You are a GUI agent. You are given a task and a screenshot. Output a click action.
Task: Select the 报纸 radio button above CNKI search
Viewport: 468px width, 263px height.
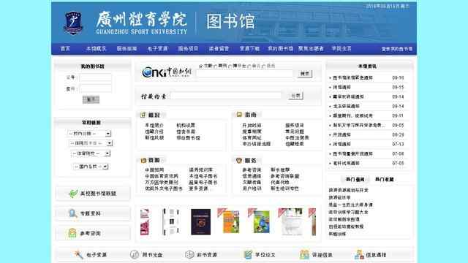coord(263,66)
